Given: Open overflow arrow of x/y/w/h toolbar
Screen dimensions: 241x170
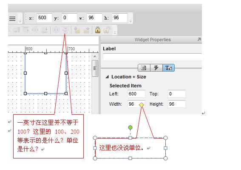Looking at the screenshot, I should point(130,21).
